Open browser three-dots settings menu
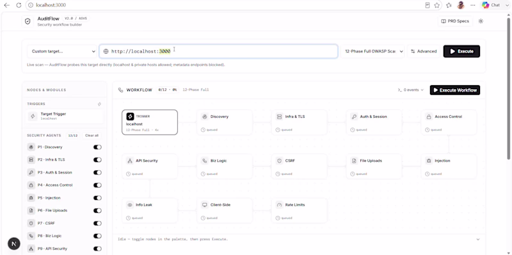Image resolution: width=512 pixels, height=255 pixels. 472,5
